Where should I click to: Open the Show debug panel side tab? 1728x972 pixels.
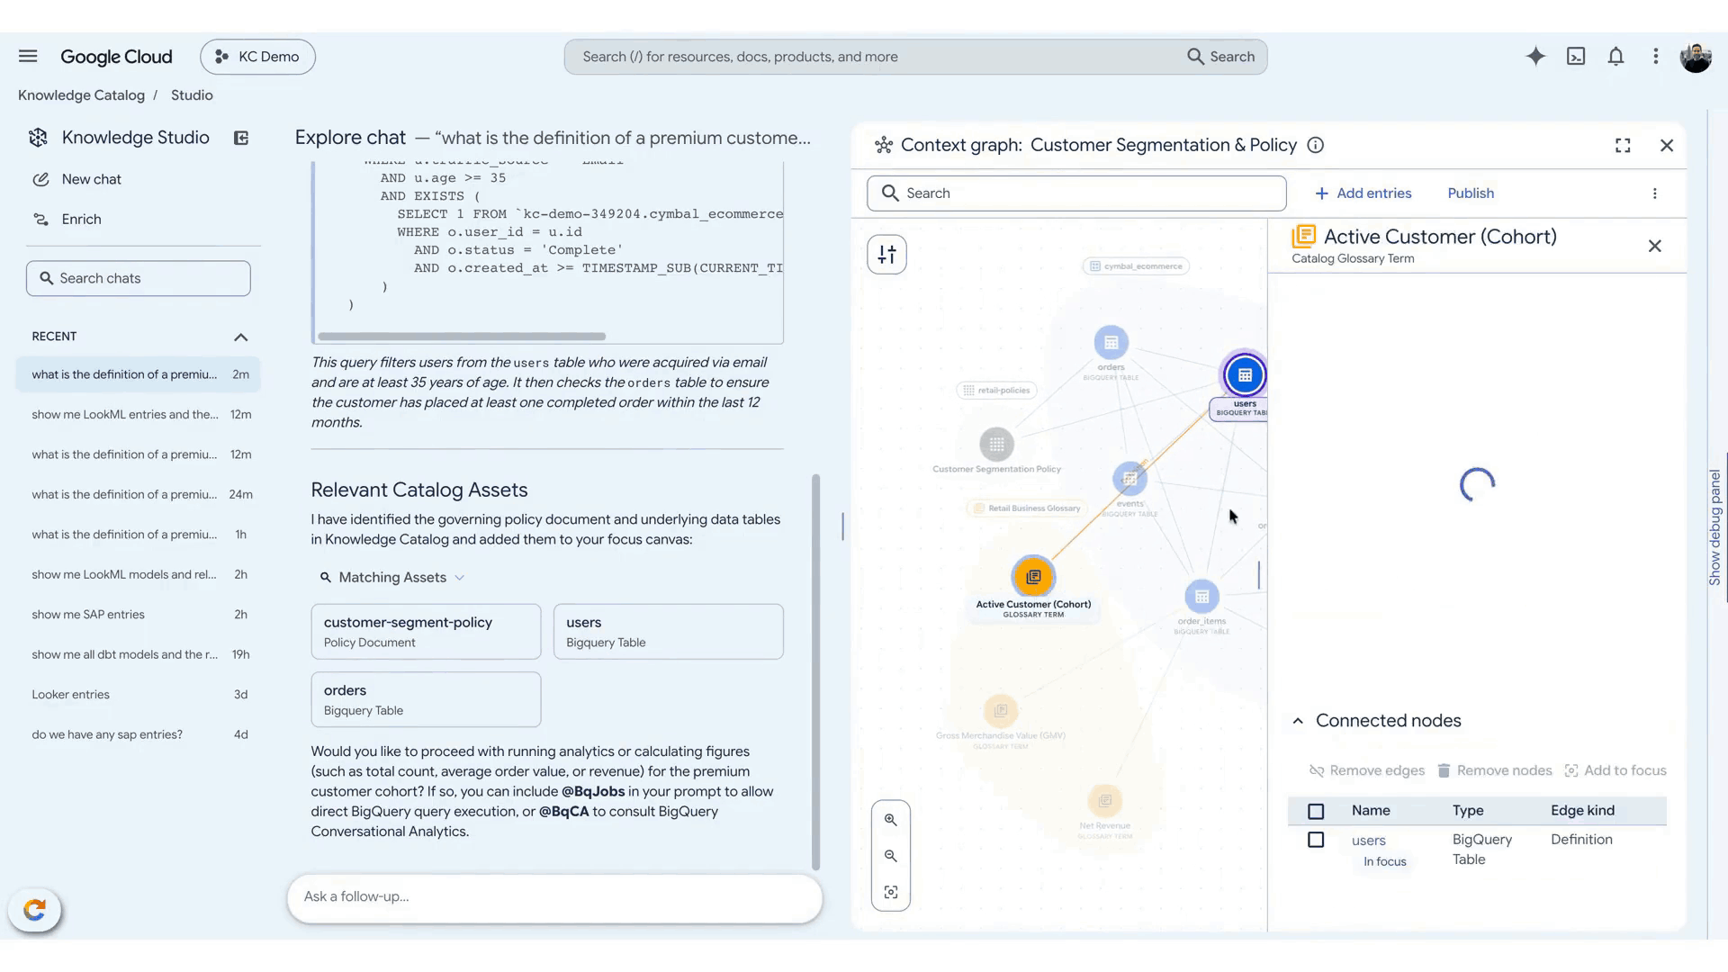click(x=1715, y=527)
